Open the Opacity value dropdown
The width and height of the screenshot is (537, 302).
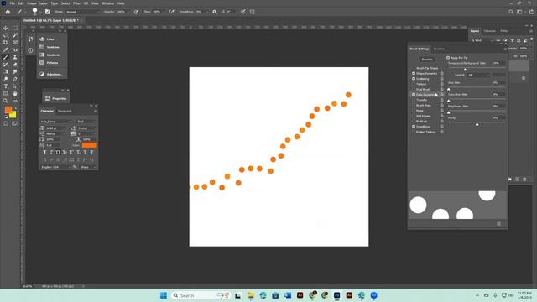click(x=128, y=12)
